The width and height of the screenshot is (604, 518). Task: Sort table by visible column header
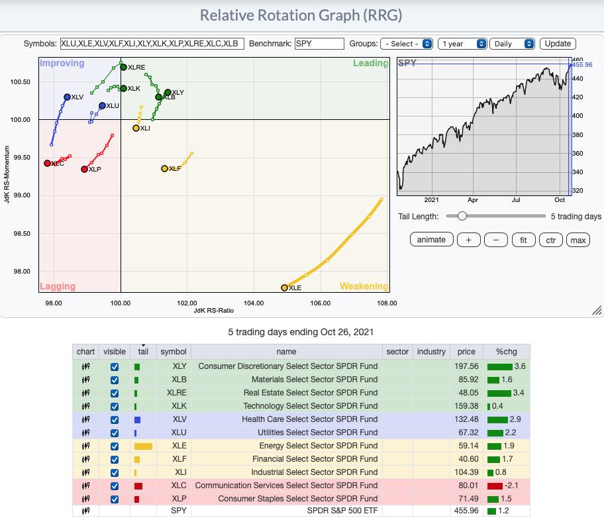(x=115, y=352)
